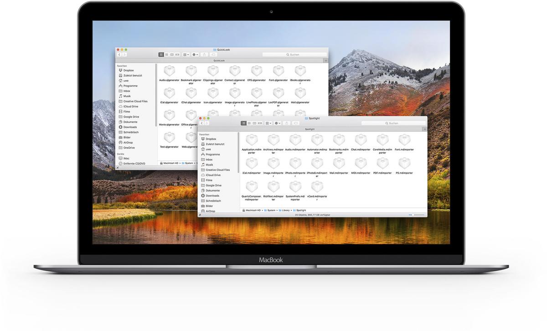The image size is (547, 331).
Task: Select Bookmark.qlgenerator file icon
Action: (191, 71)
